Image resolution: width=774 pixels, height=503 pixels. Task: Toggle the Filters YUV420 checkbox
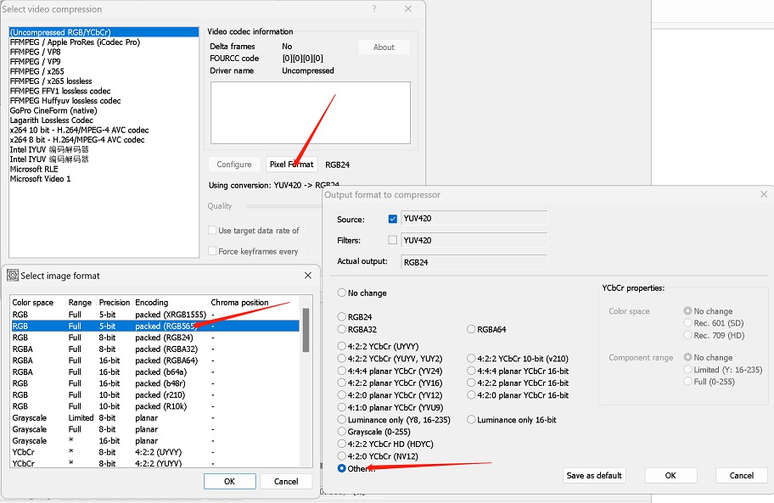(392, 240)
